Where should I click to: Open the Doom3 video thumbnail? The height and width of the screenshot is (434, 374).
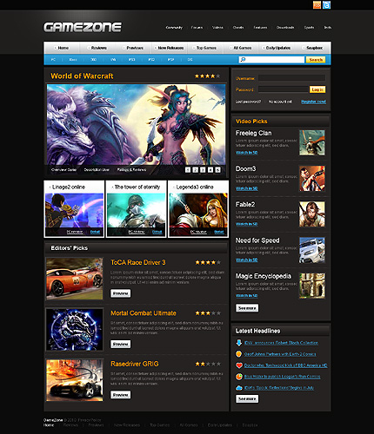point(312,178)
